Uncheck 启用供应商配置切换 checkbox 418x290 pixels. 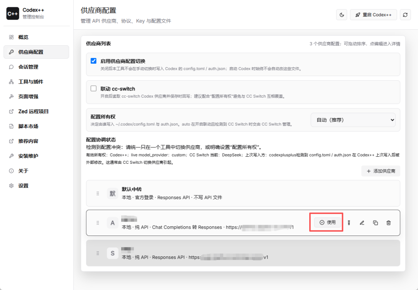[x=94, y=61]
